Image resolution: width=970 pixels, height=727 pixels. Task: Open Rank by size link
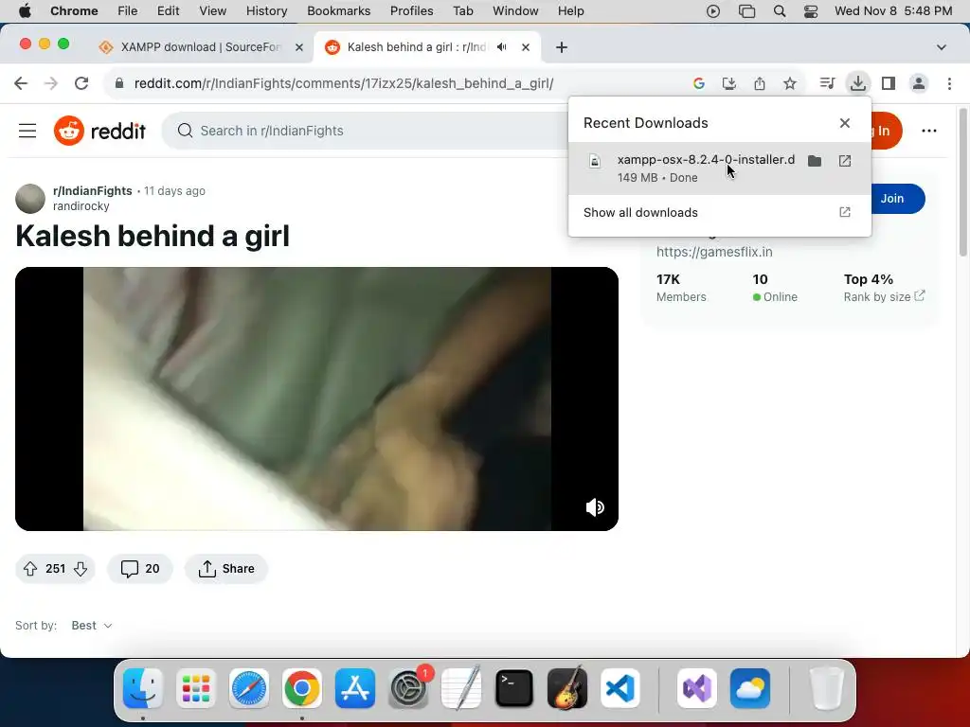884,296
